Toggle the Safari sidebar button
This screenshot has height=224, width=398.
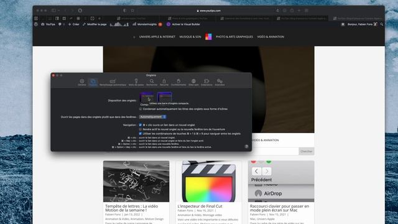click(x=53, y=11)
